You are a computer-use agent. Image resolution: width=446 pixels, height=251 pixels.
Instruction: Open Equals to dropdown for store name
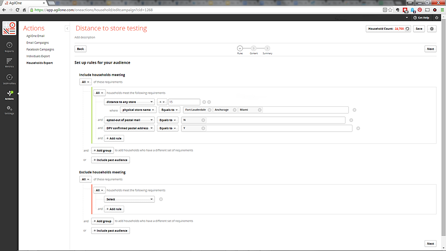[x=169, y=110]
